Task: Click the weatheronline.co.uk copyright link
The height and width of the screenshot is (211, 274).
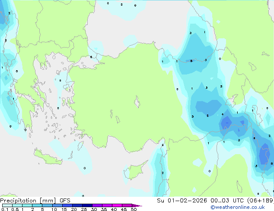Action: (x=237, y=207)
